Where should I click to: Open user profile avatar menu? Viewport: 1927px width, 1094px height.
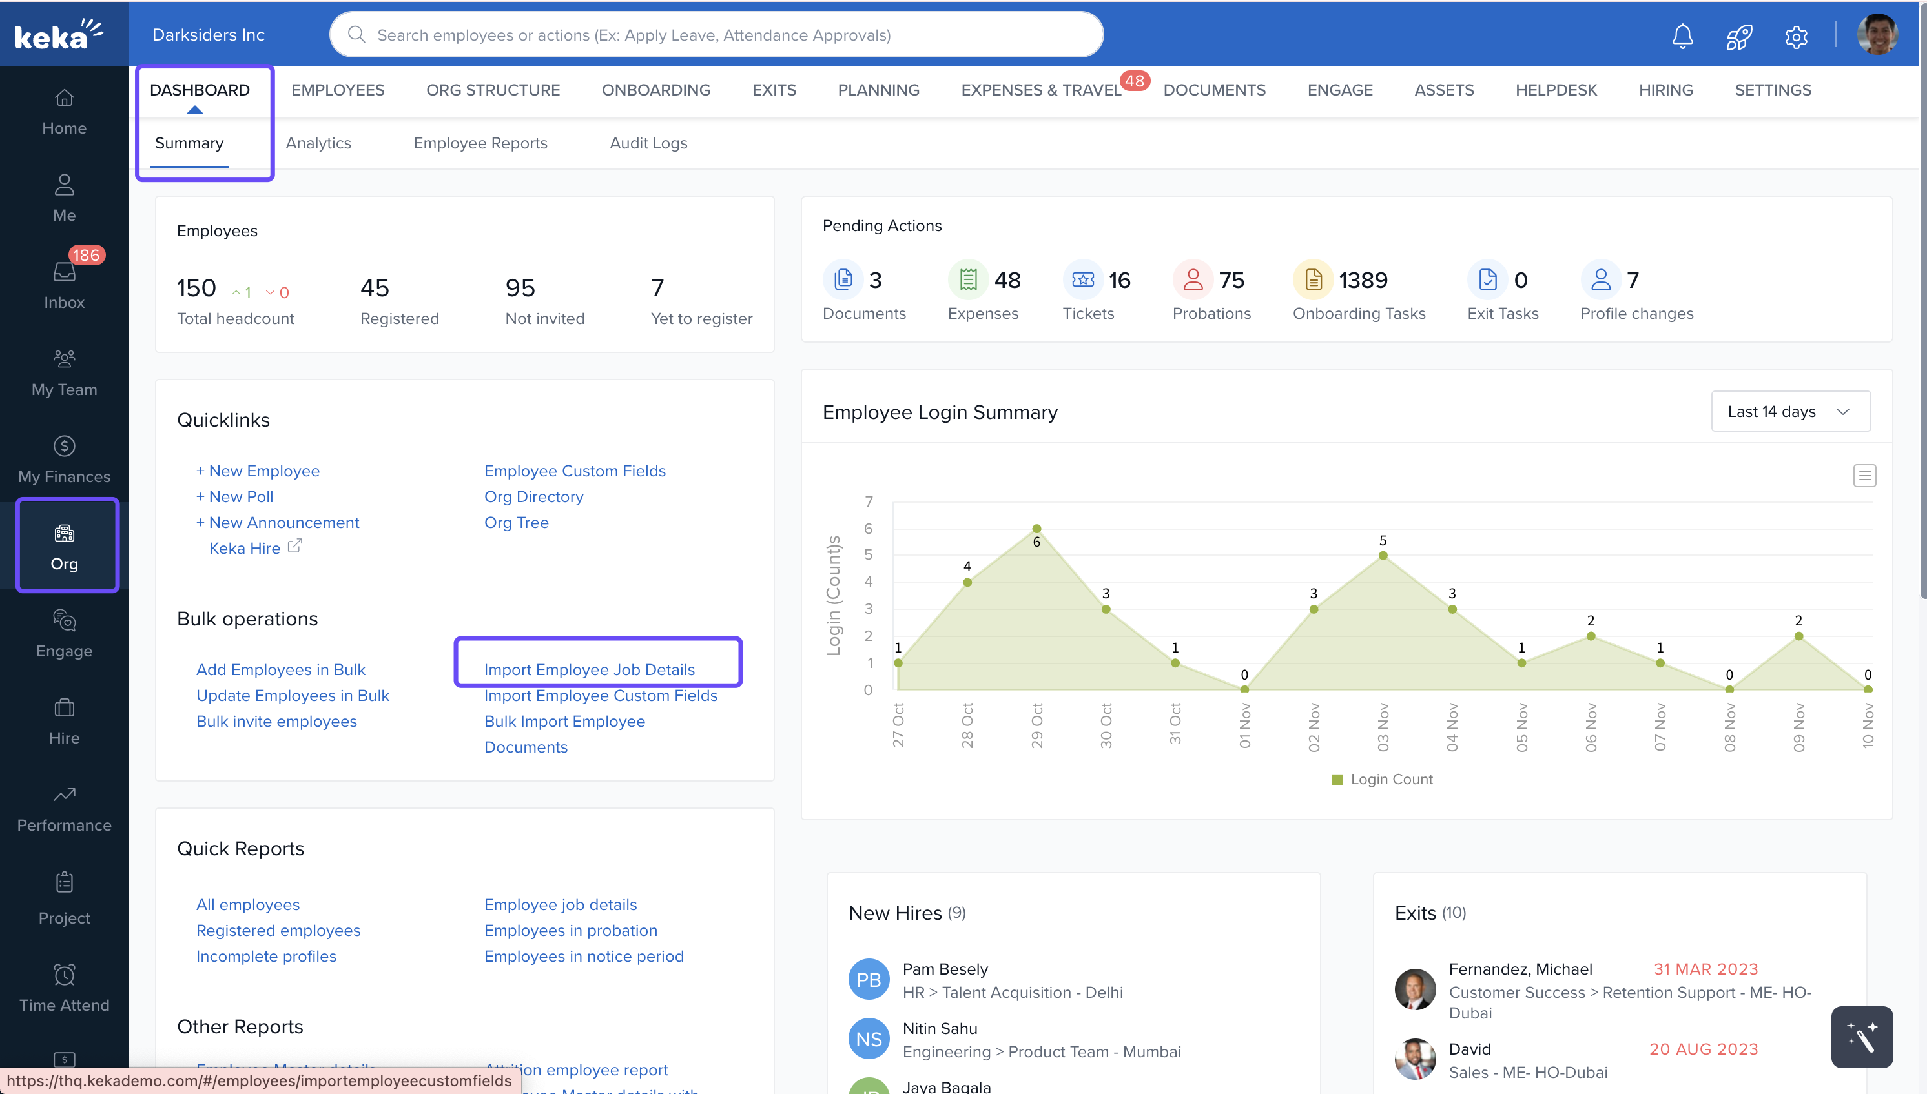[1877, 35]
